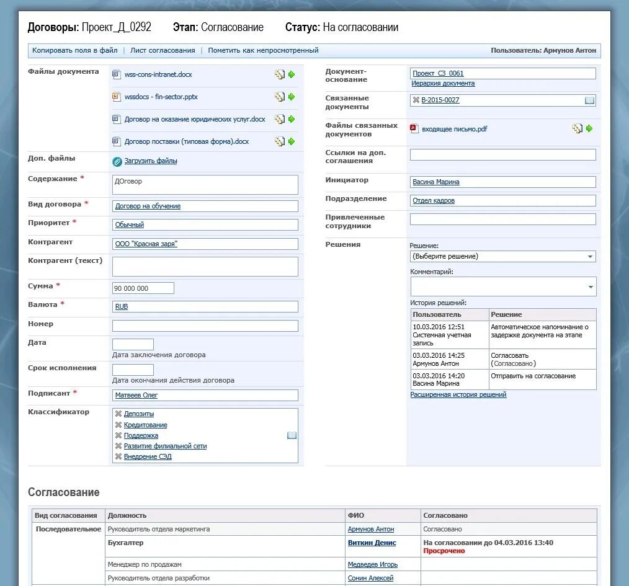The width and height of the screenshot is (629, 586).
Task: Open Расширенная история решений link
Action: [x=458, y=394]
